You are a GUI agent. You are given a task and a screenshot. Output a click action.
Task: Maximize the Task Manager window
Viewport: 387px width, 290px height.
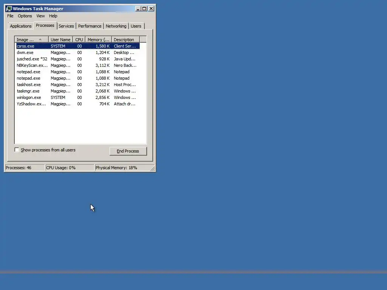[144, 9]
